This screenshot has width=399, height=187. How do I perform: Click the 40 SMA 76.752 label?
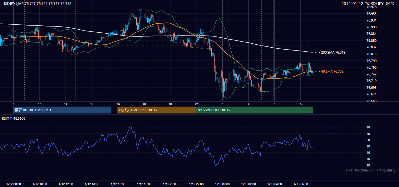click(x=329, y=71)
